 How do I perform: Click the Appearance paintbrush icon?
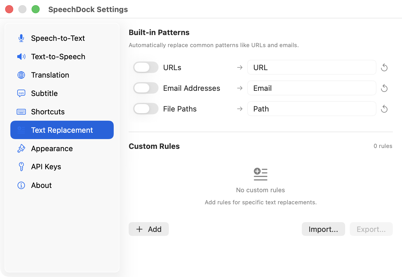point(21,149)
